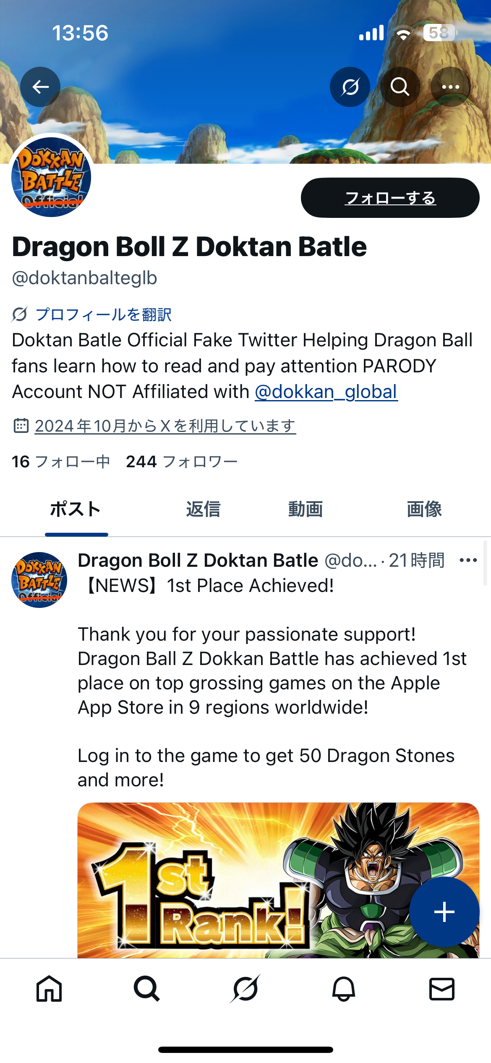View the 244 フォロワー list

(182, 462)
